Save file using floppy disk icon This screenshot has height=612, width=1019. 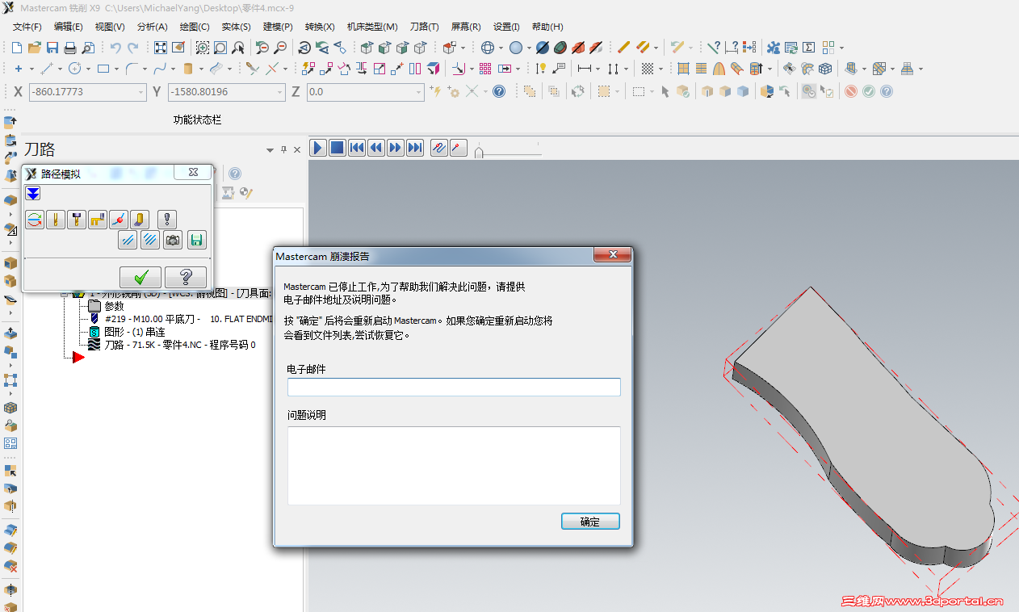(x=52, y=48)
